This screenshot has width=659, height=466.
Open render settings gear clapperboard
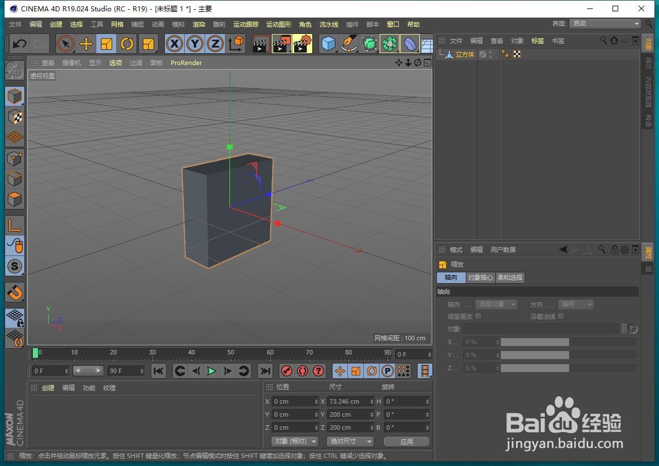click(x=302, y=44)
